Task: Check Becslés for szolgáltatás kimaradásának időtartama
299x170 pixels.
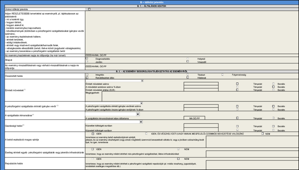Action: click(273, 118)
